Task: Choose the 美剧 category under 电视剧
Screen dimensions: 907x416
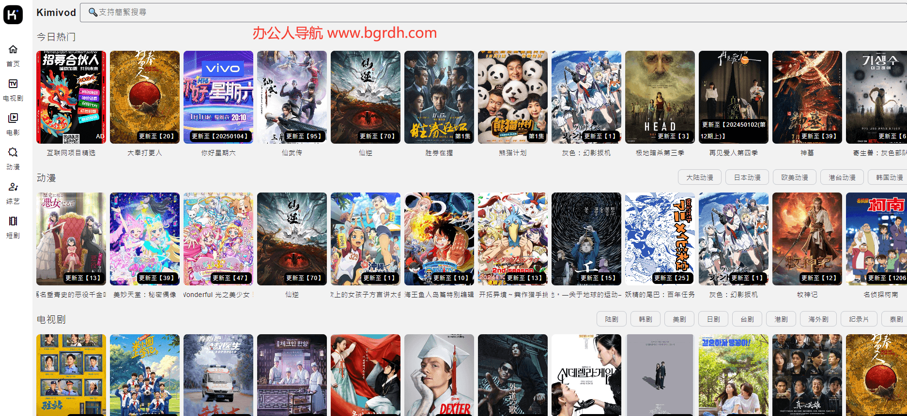Action: click(x=679, y=319)
